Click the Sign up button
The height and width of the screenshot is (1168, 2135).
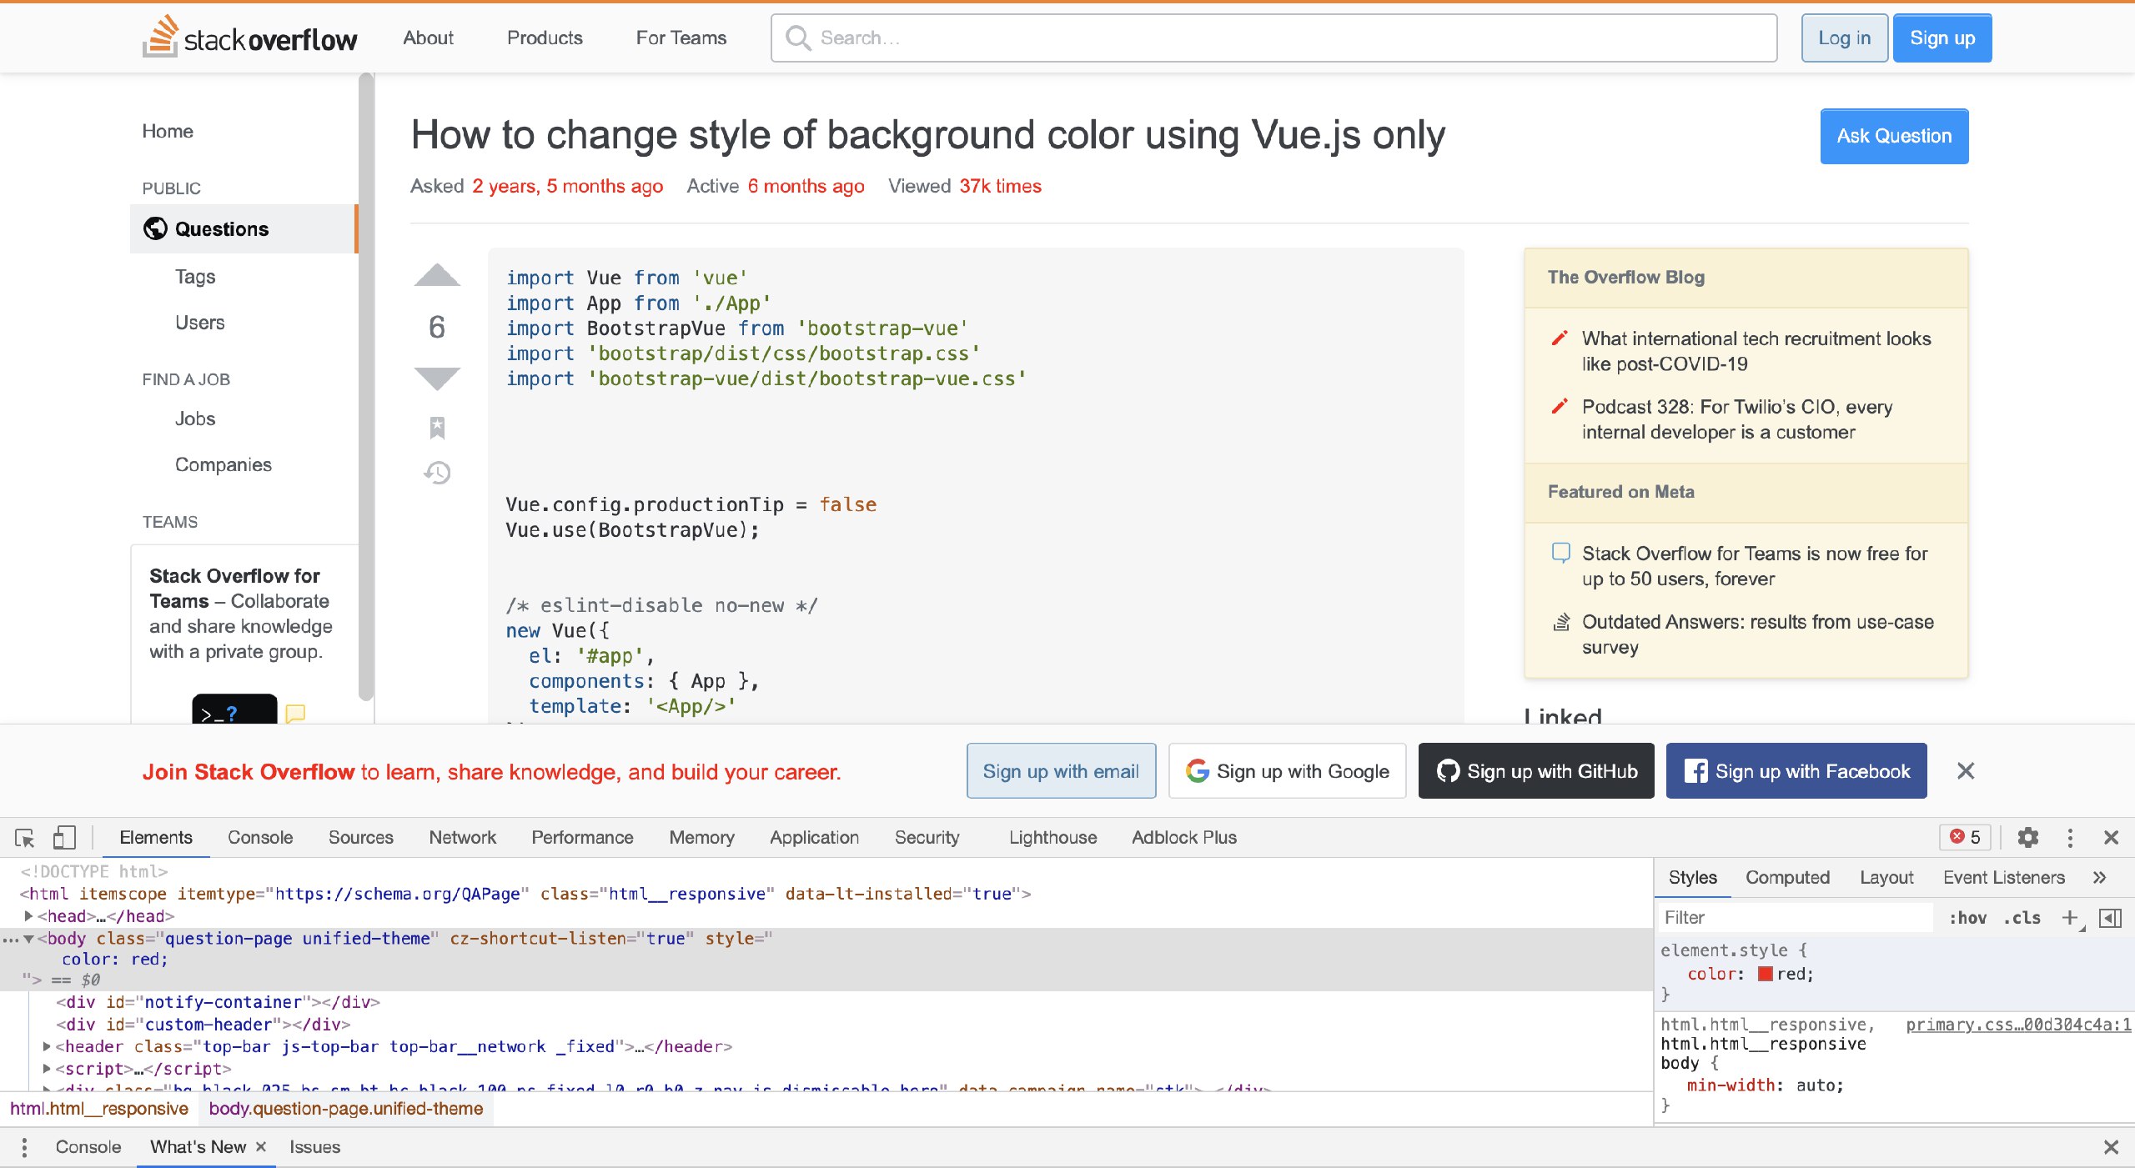(x=1942, y=38)
